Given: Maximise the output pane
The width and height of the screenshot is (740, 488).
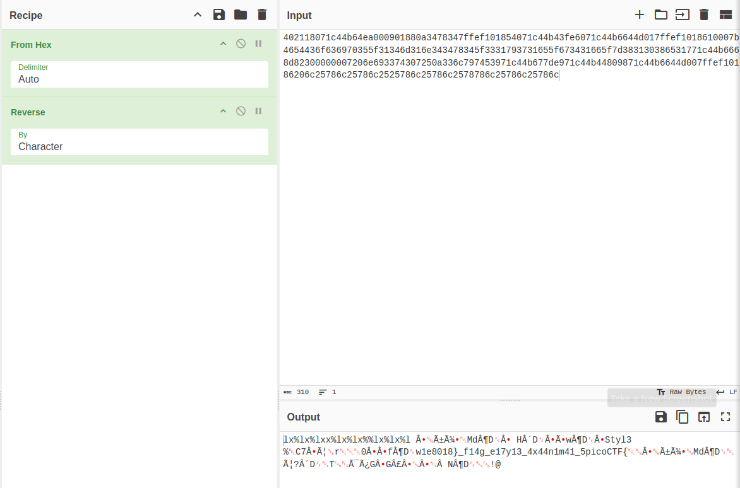Looking at the screenshot, I should 725,417.
